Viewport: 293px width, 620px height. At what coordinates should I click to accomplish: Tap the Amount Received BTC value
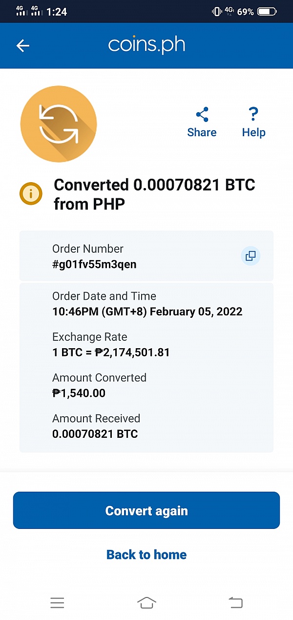pyautogui.click(x=95, y=434)
